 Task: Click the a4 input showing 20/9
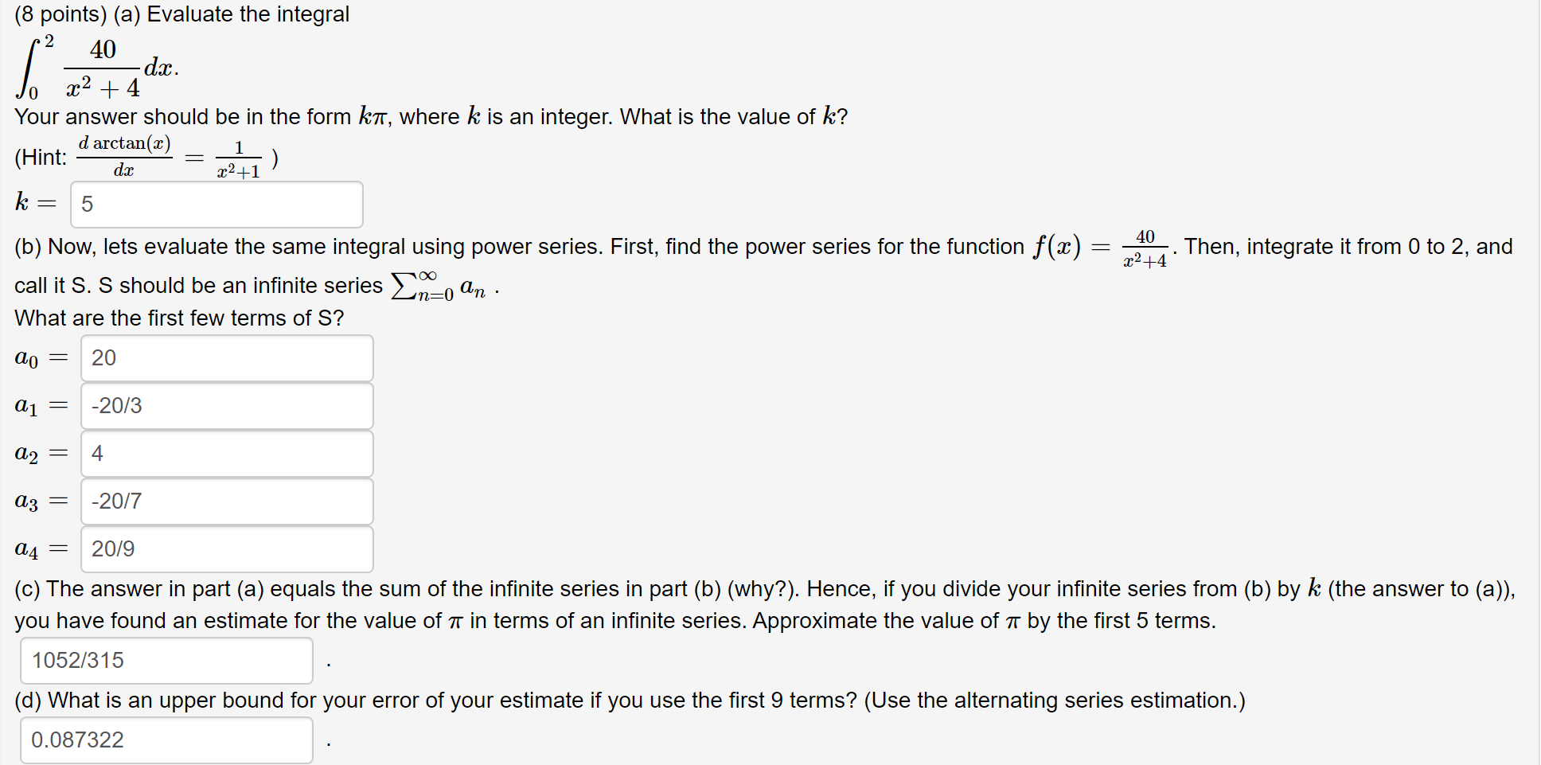[x=225, y=549]
